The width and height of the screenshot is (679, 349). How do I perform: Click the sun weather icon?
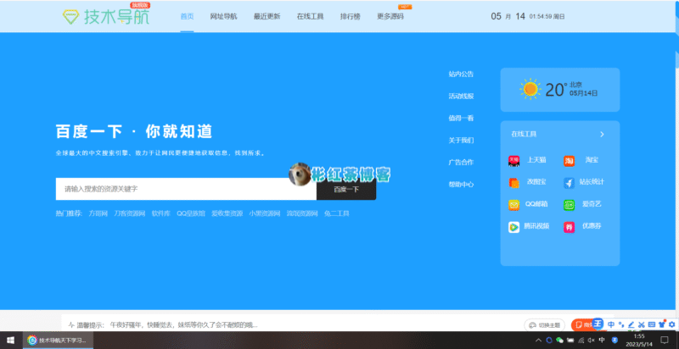click(x=530, y=89)
